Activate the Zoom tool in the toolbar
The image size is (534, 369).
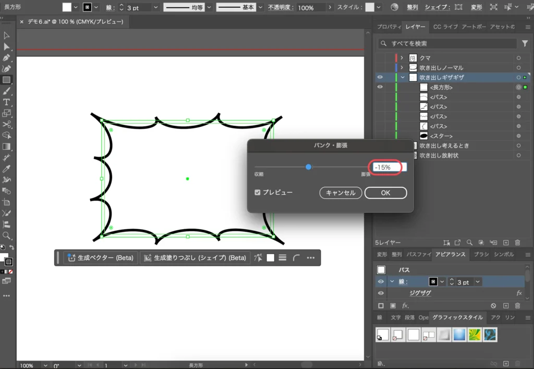click(x=7, y=235)
